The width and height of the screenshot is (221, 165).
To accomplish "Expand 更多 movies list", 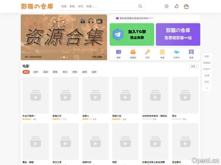I will tap(194, 66).
